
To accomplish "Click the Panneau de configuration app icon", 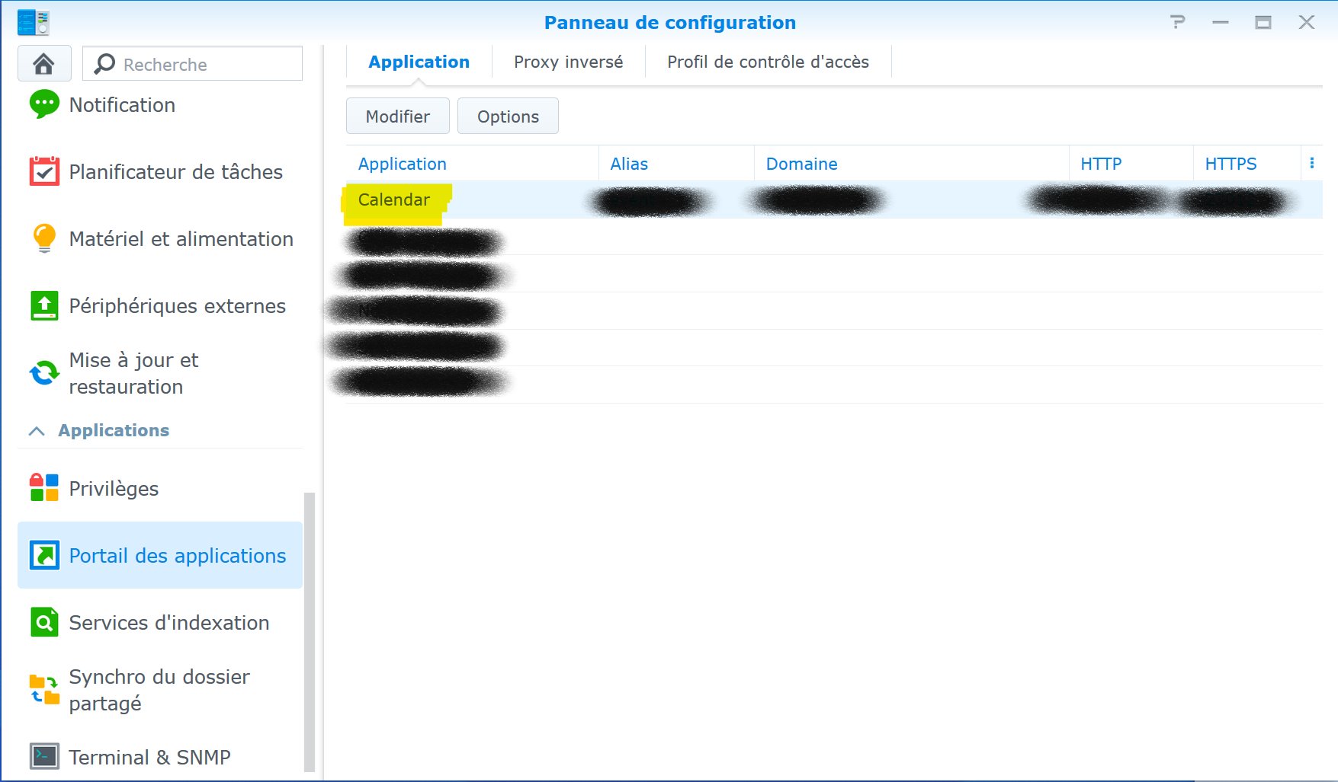I will 33,22.
